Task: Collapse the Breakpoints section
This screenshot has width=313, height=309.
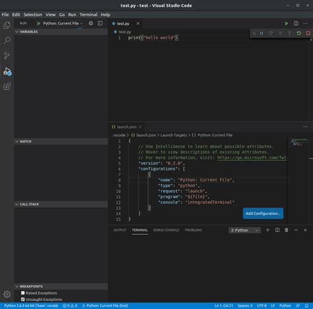Action: coord(61,287)
